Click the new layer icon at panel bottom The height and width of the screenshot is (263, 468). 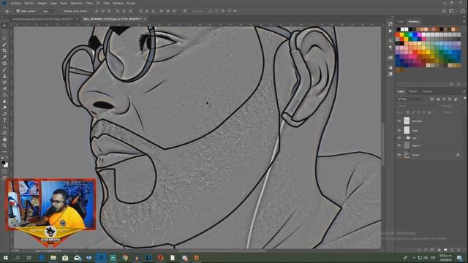[452, 250]
